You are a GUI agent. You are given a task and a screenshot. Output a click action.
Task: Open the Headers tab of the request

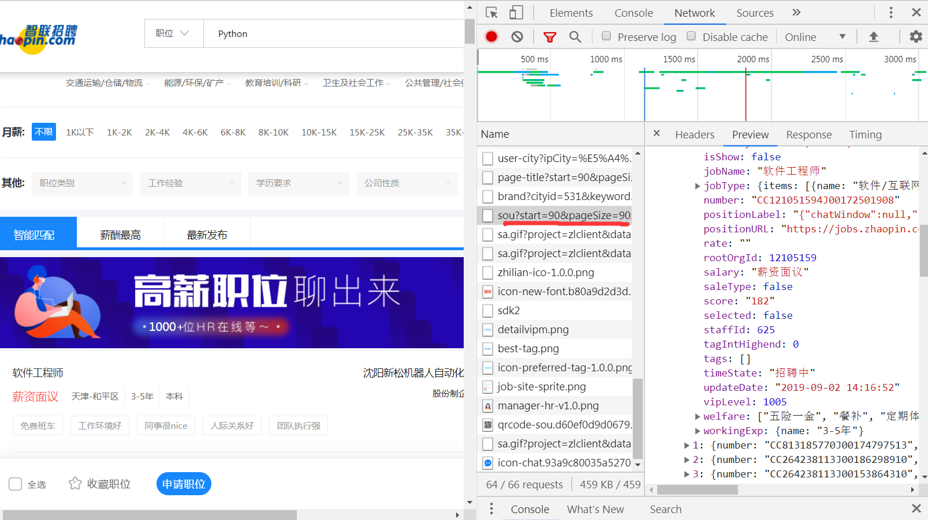pyautogui.click(x=695, y=134)
